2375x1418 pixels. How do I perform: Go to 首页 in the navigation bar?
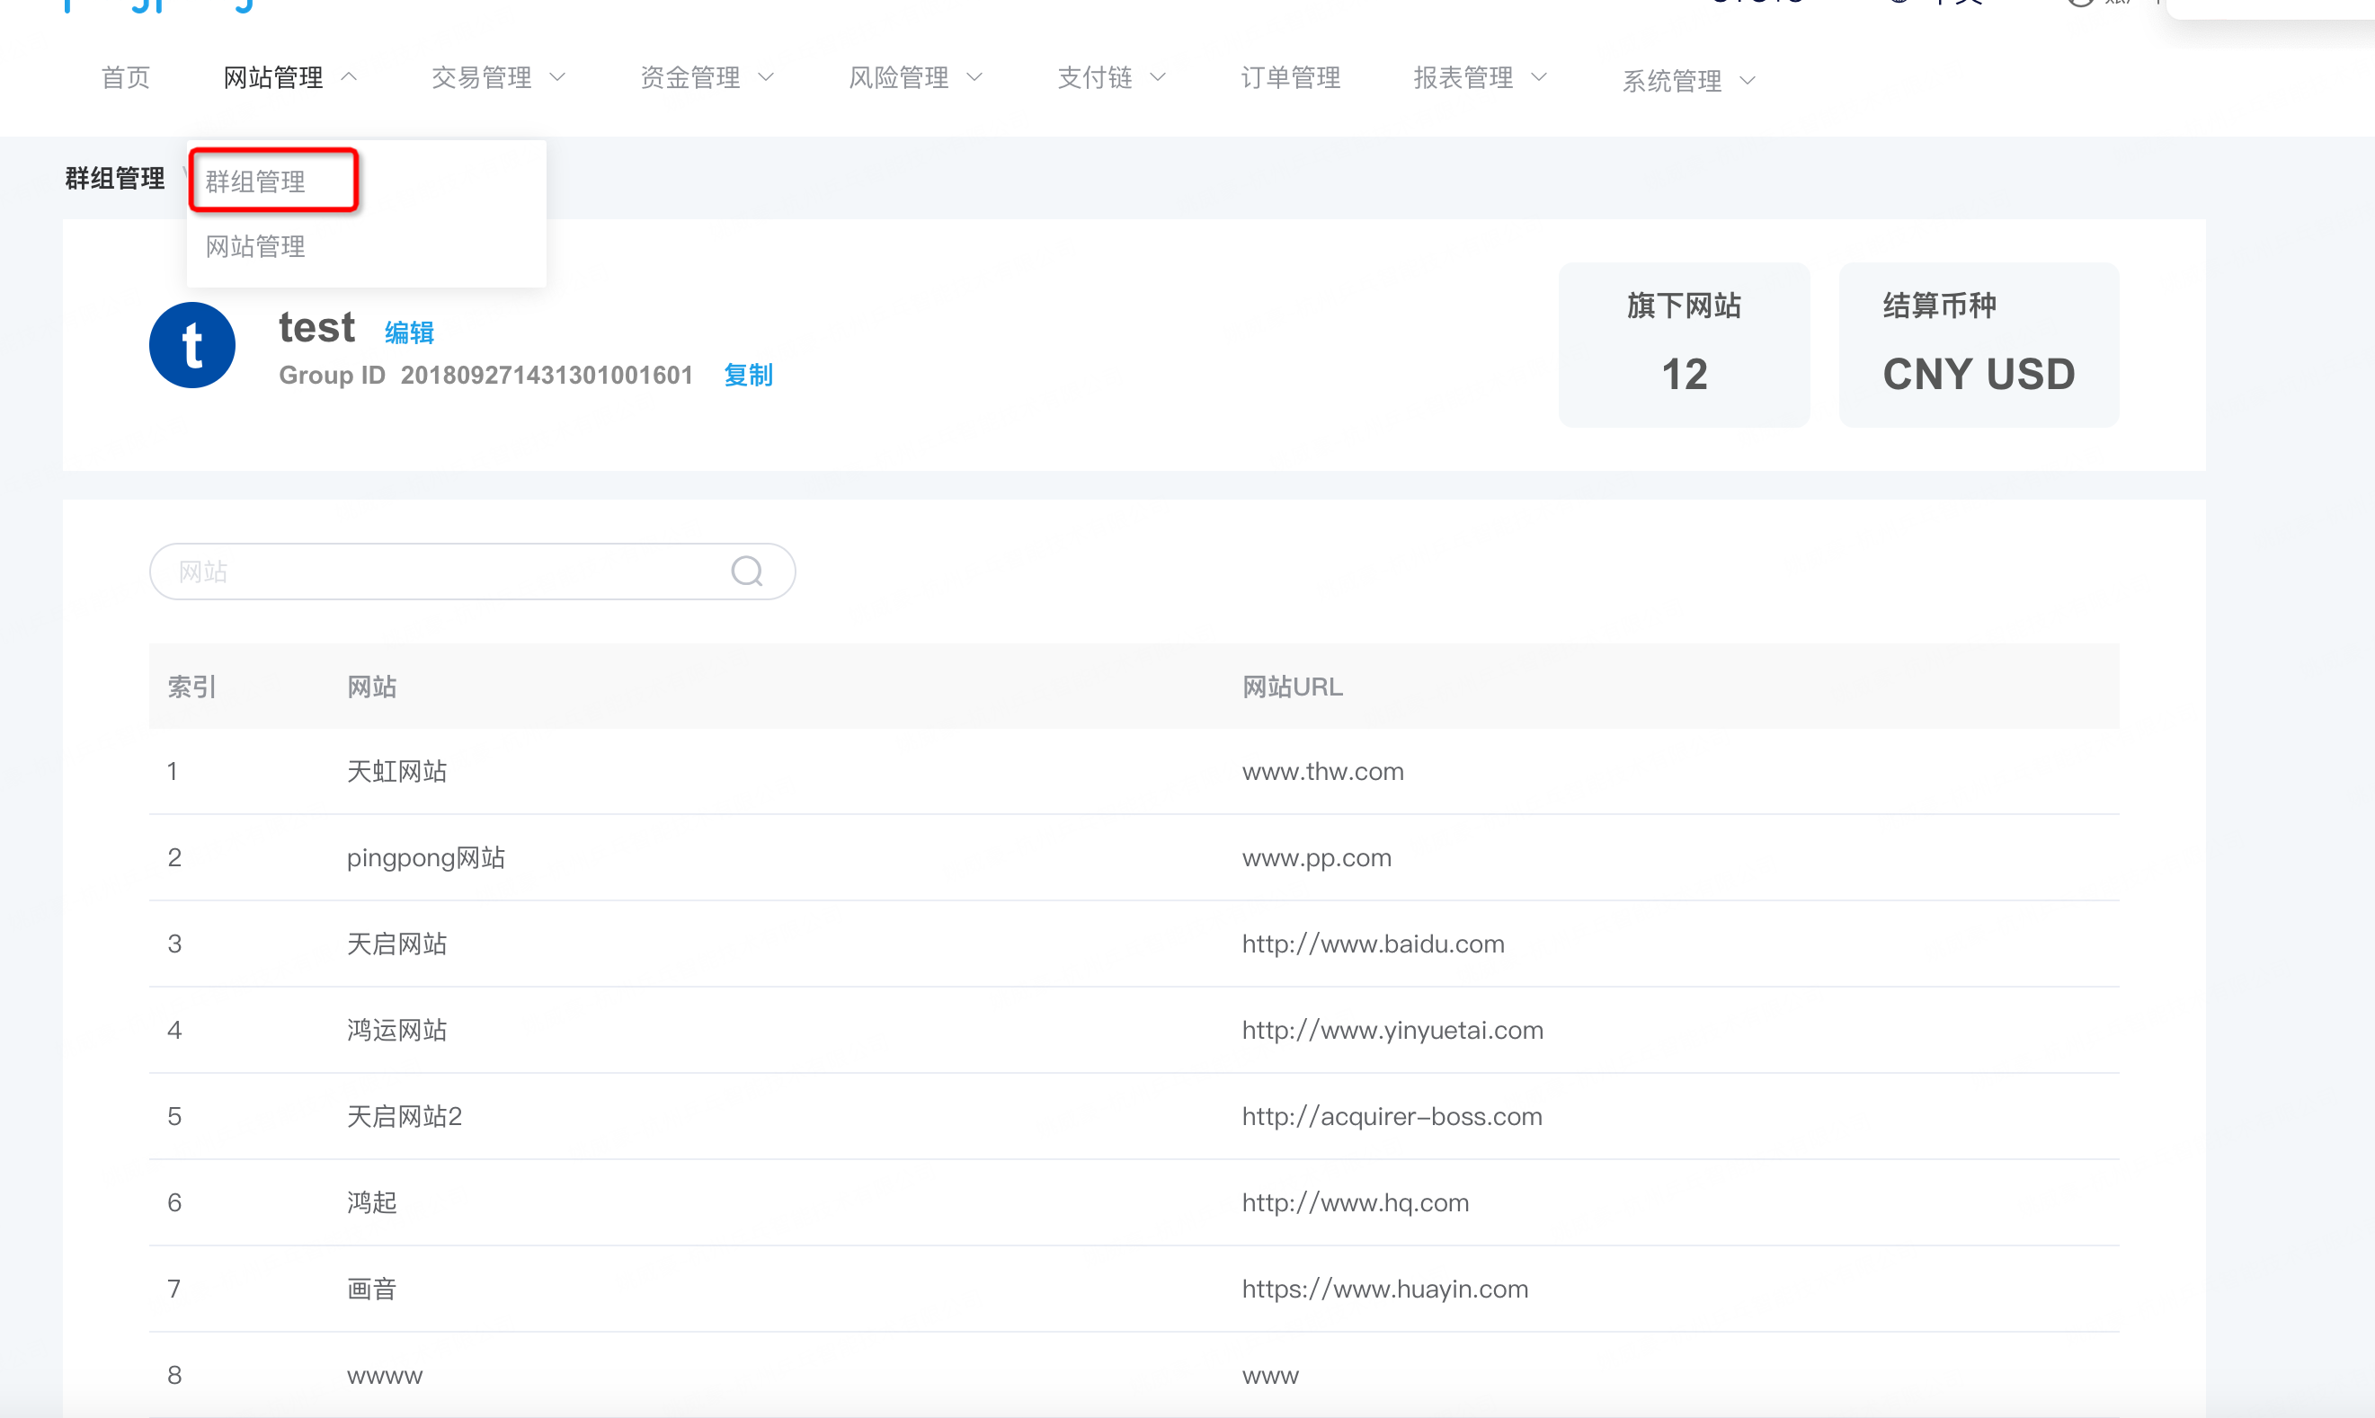(x=125, y=77)
